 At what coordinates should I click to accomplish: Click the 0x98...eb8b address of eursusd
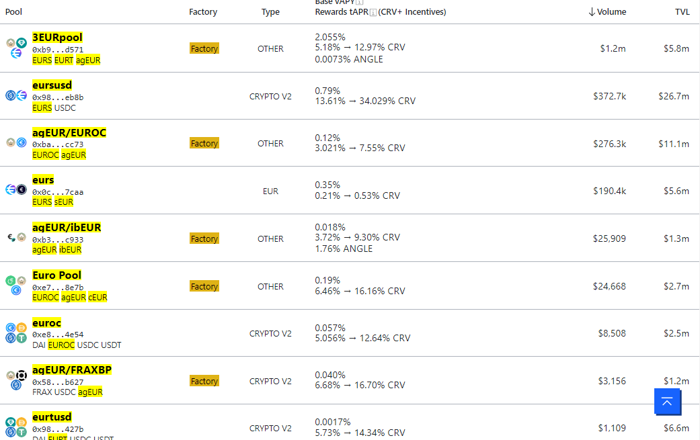[x=58, y=97]
